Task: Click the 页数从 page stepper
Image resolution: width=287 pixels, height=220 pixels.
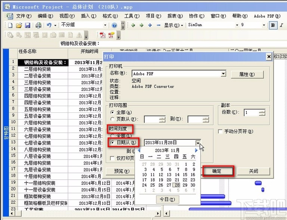Action: [162, 120]
